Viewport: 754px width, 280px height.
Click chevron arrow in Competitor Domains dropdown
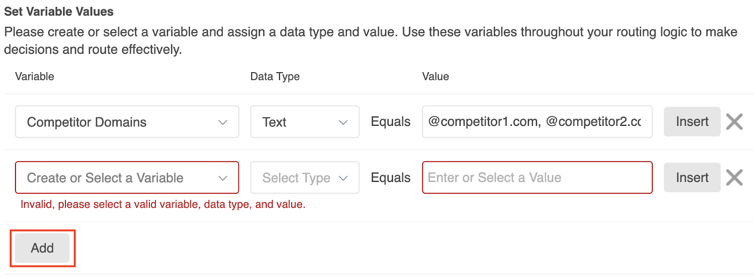223,122
